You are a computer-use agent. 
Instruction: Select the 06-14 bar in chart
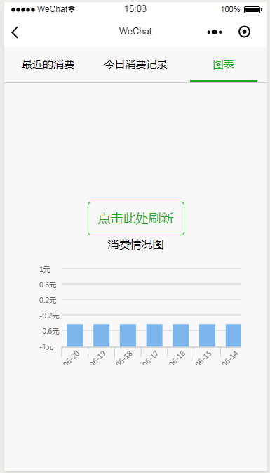point(234,335)
